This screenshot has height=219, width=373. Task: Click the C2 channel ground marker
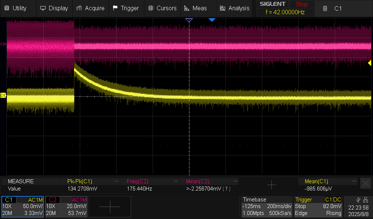(3, 44)
